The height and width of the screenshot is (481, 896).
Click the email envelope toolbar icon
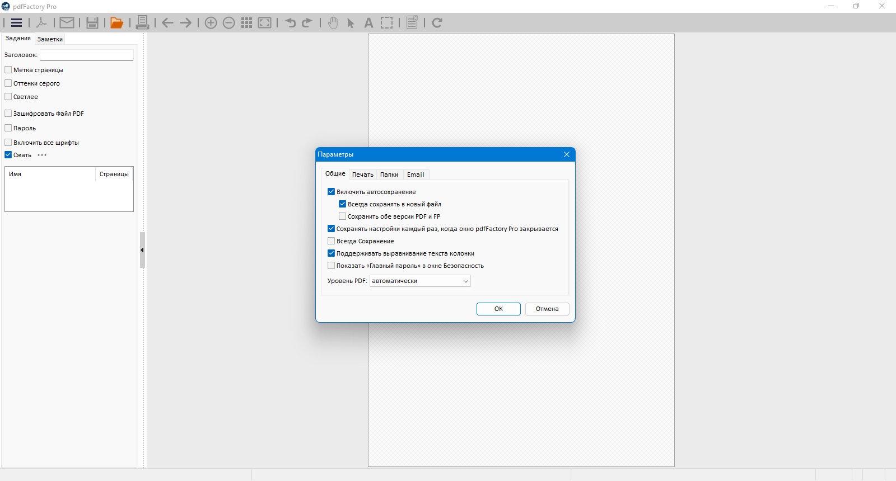tap(67, 23)
